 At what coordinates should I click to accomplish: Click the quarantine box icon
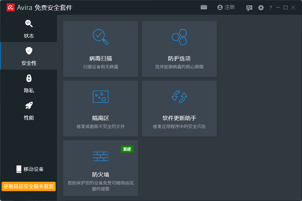[100, 97]
